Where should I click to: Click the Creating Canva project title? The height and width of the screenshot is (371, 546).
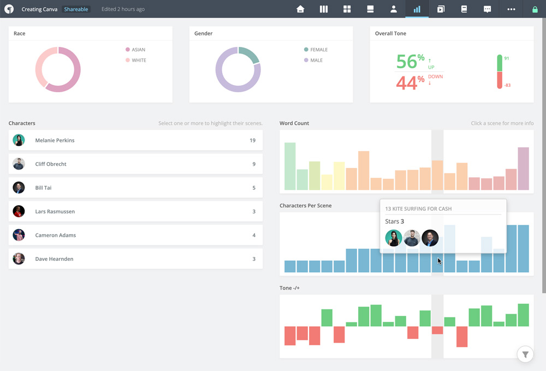[39, 9]
